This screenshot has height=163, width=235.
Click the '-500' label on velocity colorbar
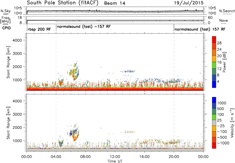222,137
